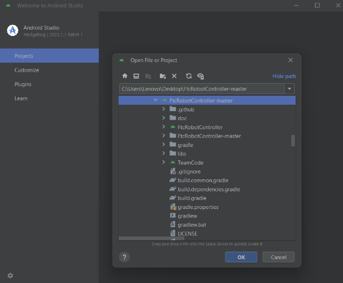Expand the doc folder
Viewport: 343px width, 283px height.
[164, 118]
